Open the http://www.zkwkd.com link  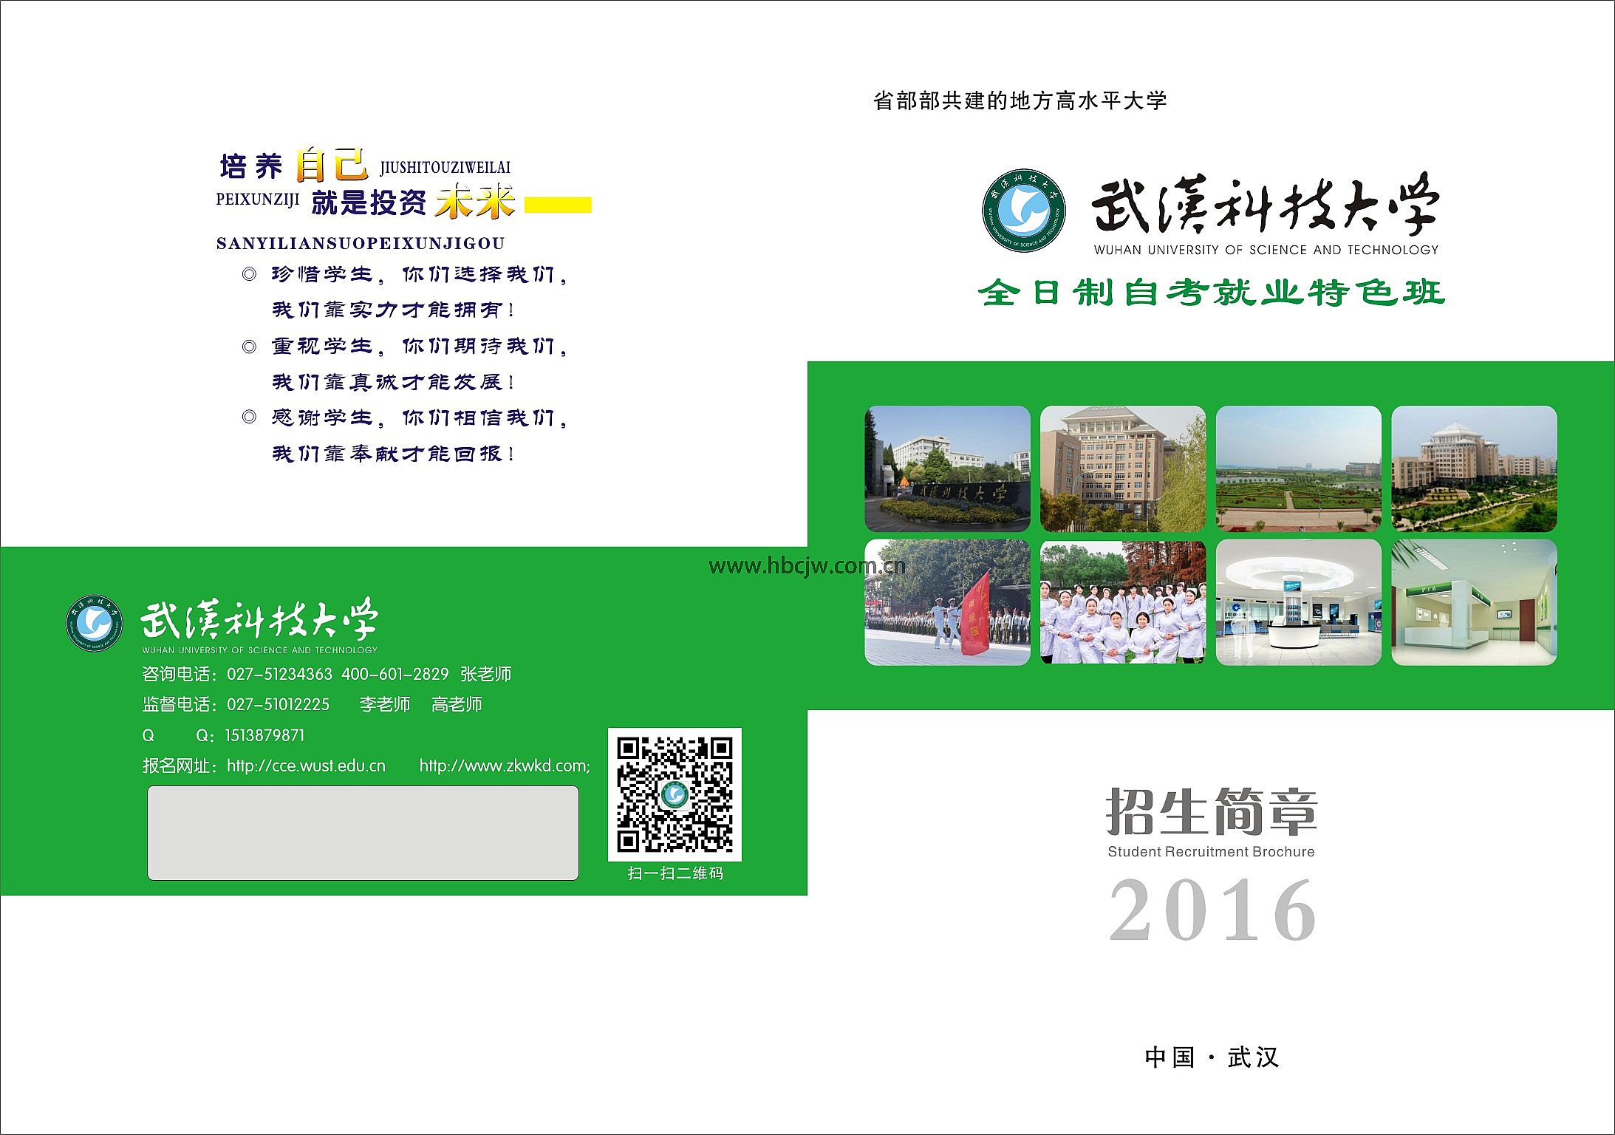coord(504,766)
